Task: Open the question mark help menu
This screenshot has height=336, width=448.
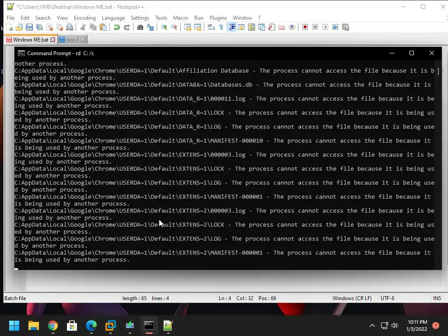Action: coord(259,17)
